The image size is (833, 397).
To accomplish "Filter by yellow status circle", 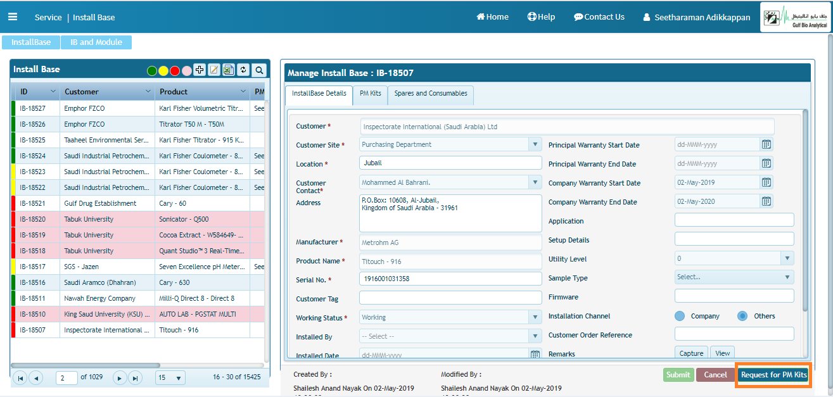I will tap(163, 71).
